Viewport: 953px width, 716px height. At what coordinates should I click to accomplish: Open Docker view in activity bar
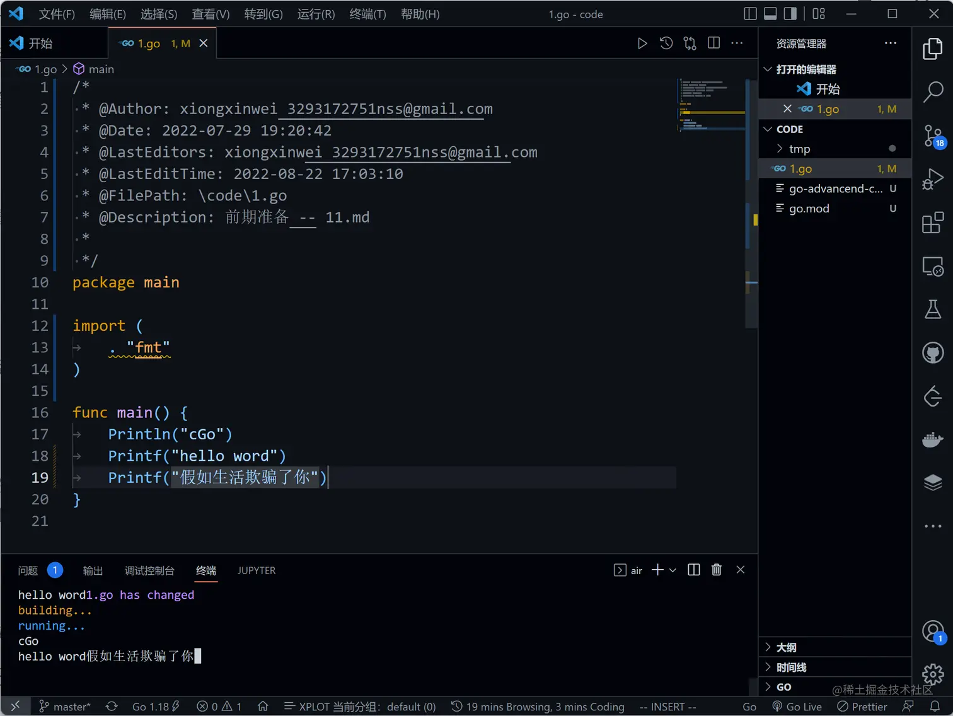[x=933, y=439]
